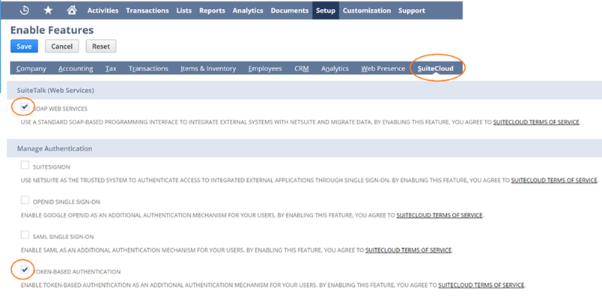Switch to the Web Presence tab
Viewport: 602px width, 299px height.
point(383,68)
